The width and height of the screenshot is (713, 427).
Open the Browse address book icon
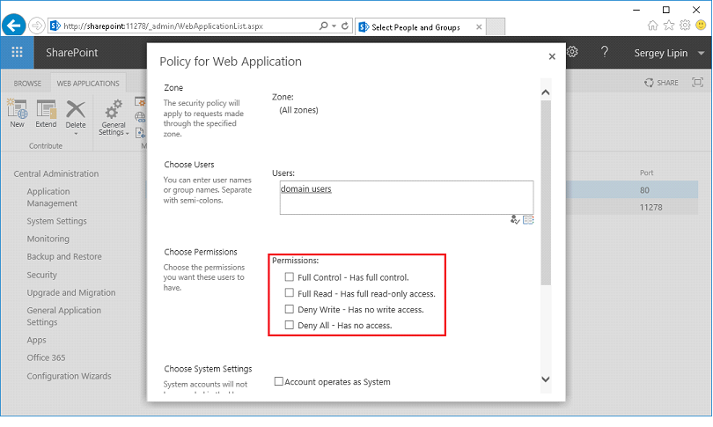(528, 220)
